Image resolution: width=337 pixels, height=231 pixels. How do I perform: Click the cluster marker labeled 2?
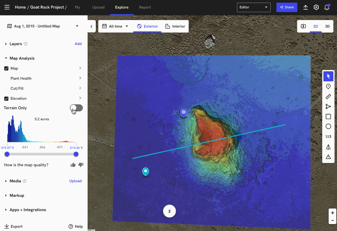[x=169, y=211]
